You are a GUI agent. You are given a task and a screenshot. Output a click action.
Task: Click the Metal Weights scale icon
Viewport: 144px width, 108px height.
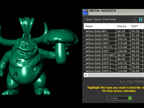(x=85, y=12)
